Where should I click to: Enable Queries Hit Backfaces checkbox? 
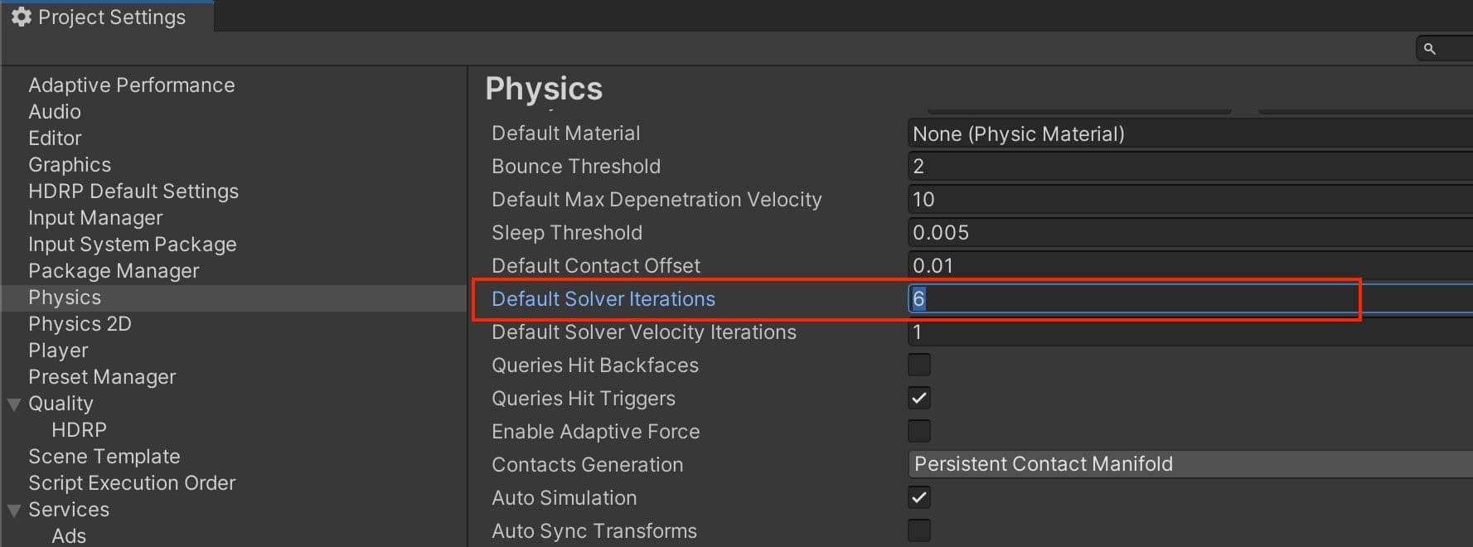click(x=918, y=365)
